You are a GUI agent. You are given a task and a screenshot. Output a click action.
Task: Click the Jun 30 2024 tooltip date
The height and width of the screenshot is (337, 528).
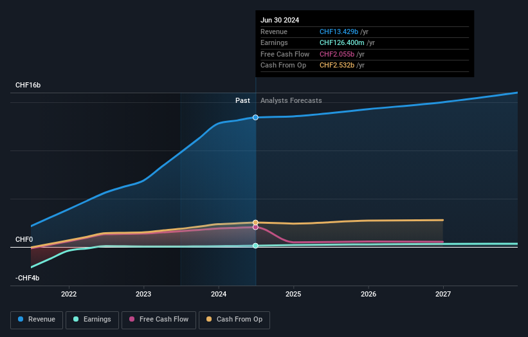point(280,20)
